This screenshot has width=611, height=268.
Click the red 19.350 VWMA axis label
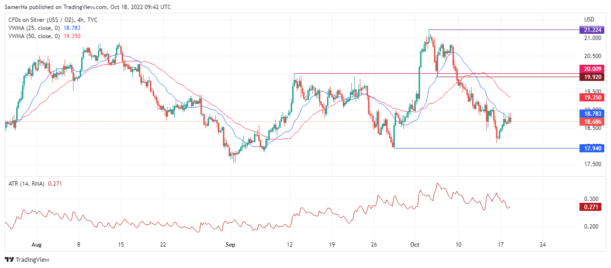pyautogui.click(x=591, y=97)
